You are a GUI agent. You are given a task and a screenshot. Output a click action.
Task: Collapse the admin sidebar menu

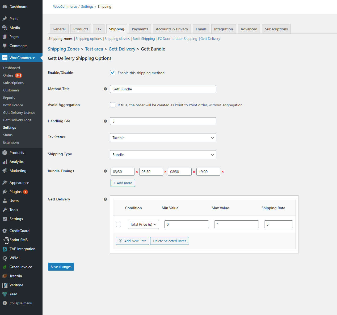[20, 303]
